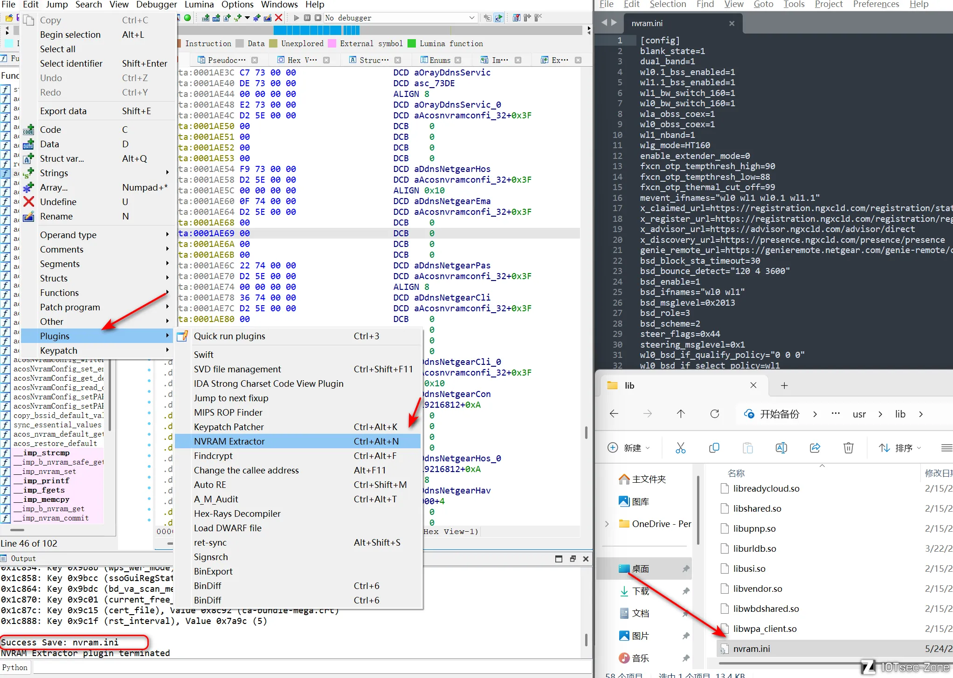Go back in File Explorer

pos(614,414)
